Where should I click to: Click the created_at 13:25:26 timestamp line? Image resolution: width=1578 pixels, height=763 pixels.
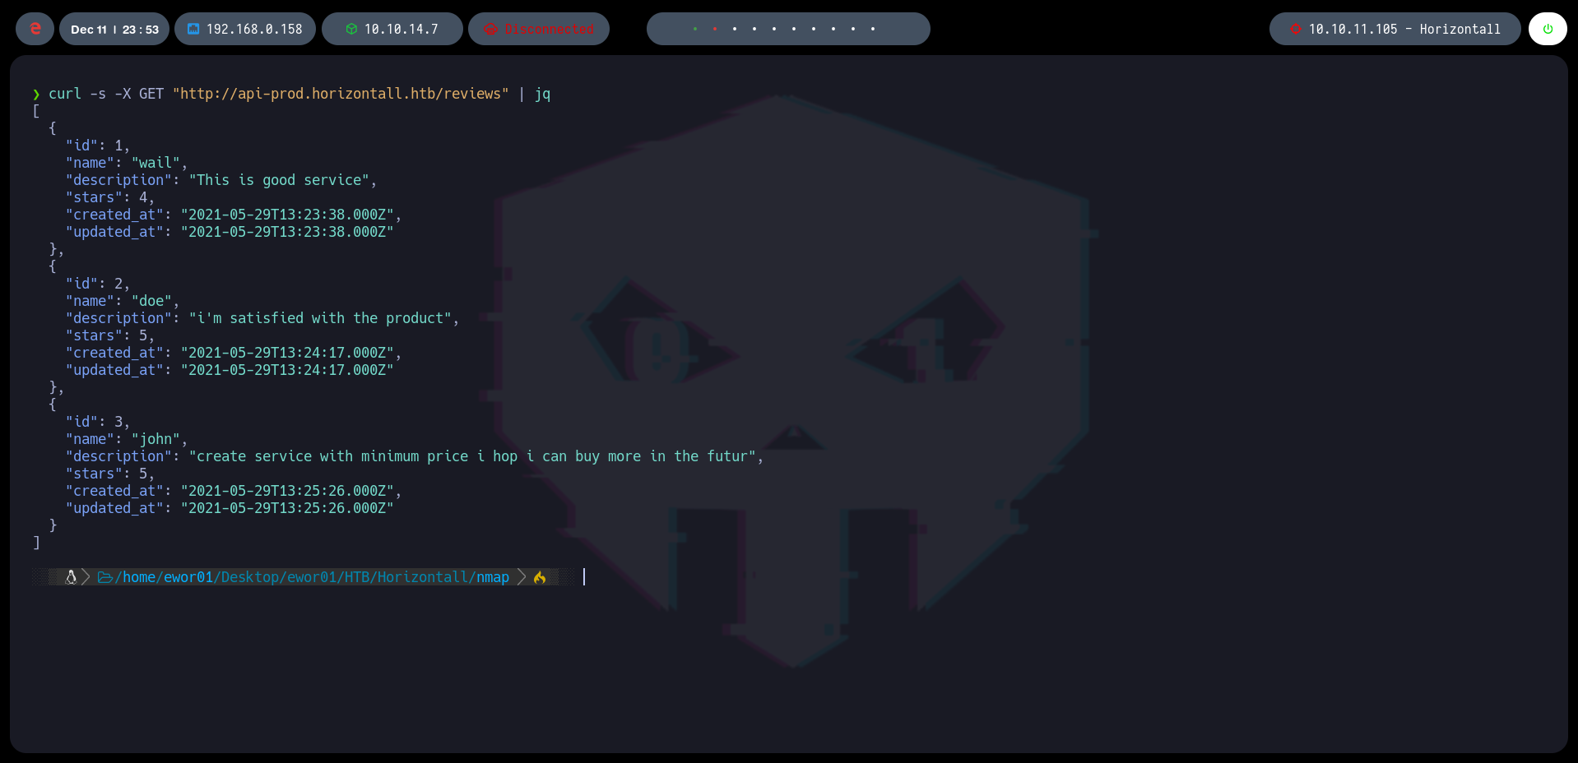(234, 491)
